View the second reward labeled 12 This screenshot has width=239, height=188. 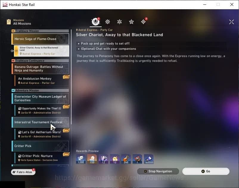click(x=115, y=159)
